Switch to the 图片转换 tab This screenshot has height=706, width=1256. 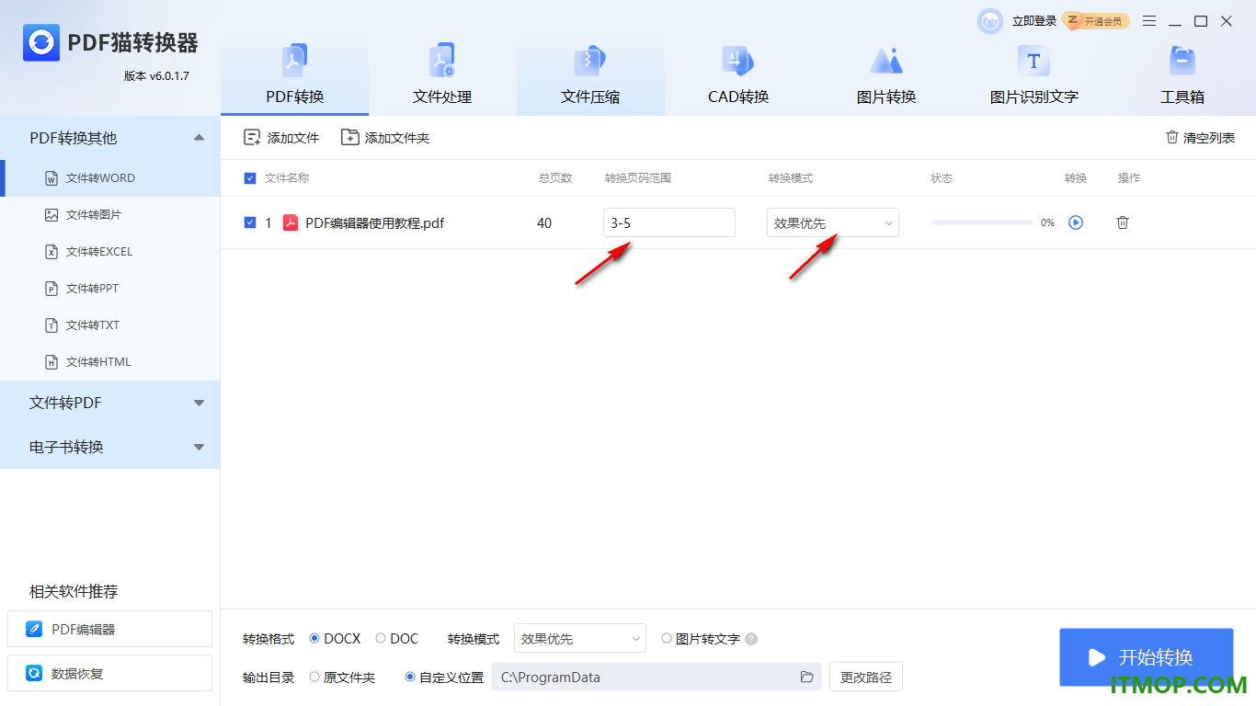(886, 77)
